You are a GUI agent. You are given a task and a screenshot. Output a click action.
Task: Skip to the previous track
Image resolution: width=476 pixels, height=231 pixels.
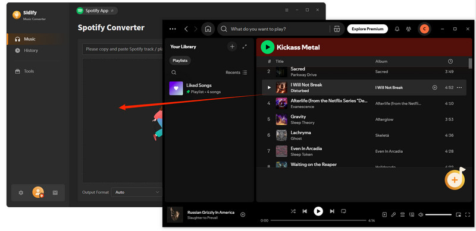pos(305,211)
